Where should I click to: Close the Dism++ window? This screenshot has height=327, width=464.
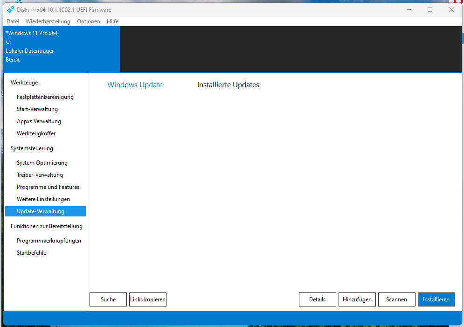(x=451, y=9)
